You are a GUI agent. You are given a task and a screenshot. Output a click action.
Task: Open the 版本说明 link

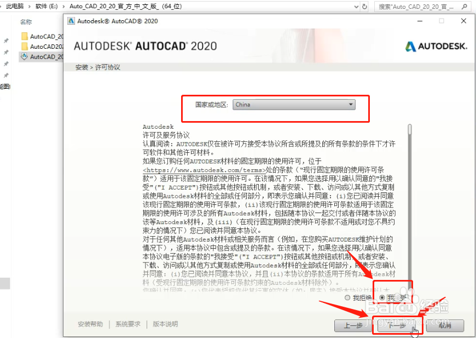(165, 324)
